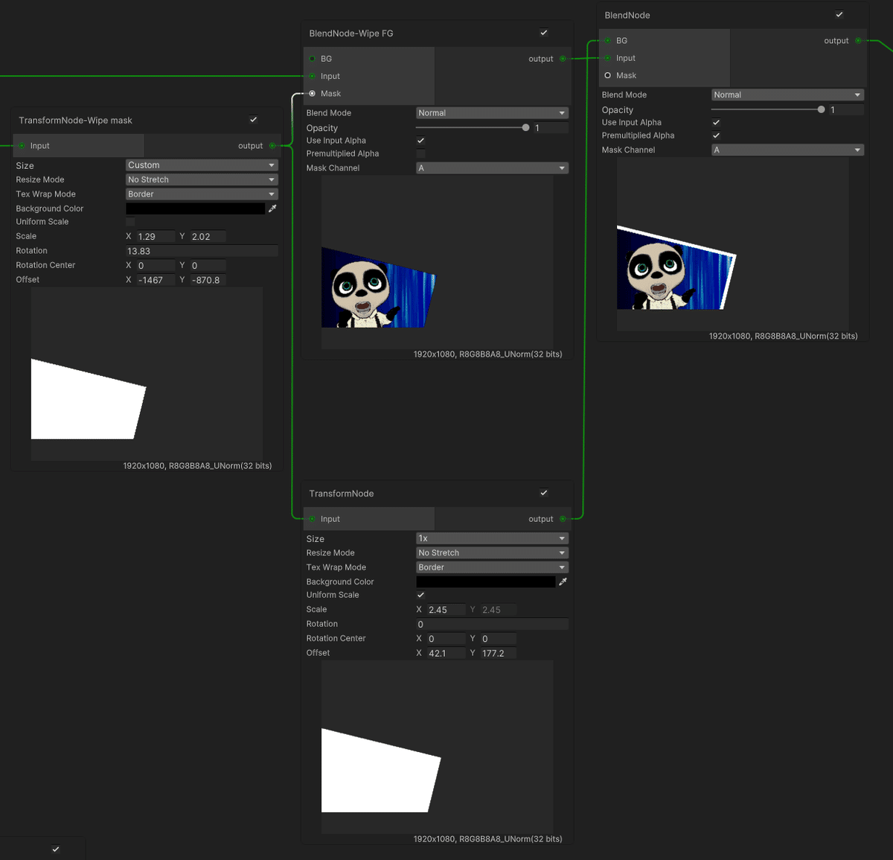This screenshot has width=893, height=860.
Task: Click panda preview in BlendNode
Action: [732, 244]
